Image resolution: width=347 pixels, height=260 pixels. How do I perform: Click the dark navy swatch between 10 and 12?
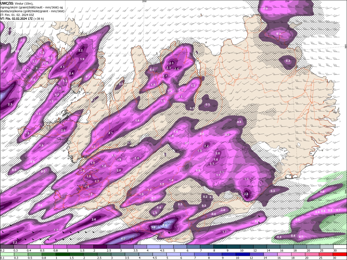243,254
